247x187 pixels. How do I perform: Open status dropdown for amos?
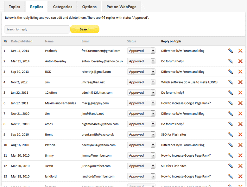(141, 124)
